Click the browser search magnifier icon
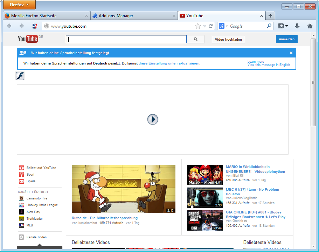319x252 pixels. click(269, 26)
